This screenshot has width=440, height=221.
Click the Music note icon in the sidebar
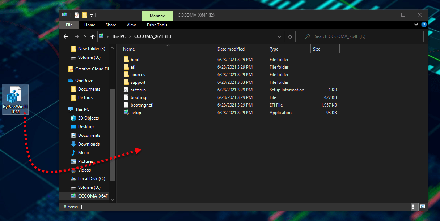[73, 153]
